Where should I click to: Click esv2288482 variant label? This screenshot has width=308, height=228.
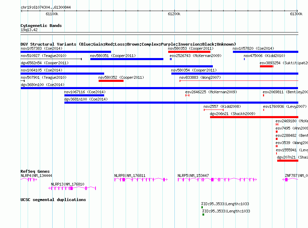click(292, 135)
